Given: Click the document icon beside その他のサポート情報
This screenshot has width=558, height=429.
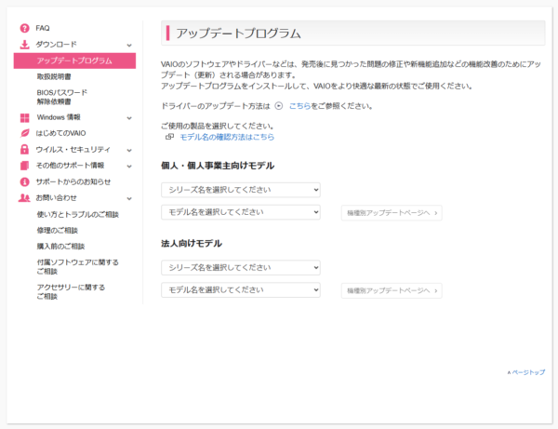Looking at the screenshot, I should pos(24,166).
